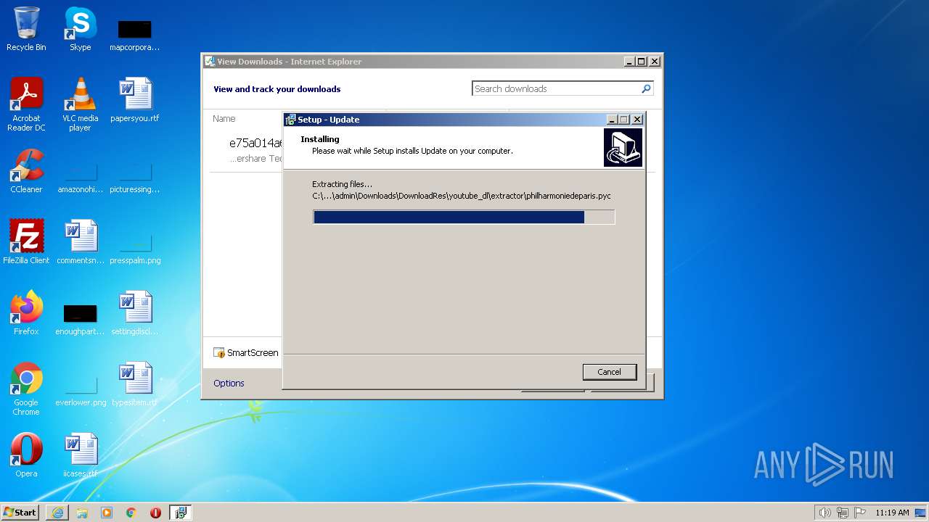Select the picturessing desktop file
Viewport: 929px width, 522px height.
coord(134,178)
